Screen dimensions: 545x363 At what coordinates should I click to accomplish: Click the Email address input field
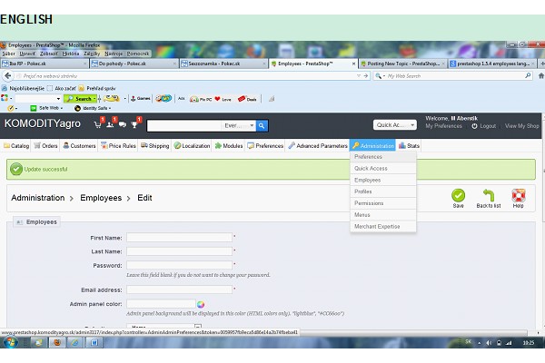pyautogui.click(x=179, y=289)
